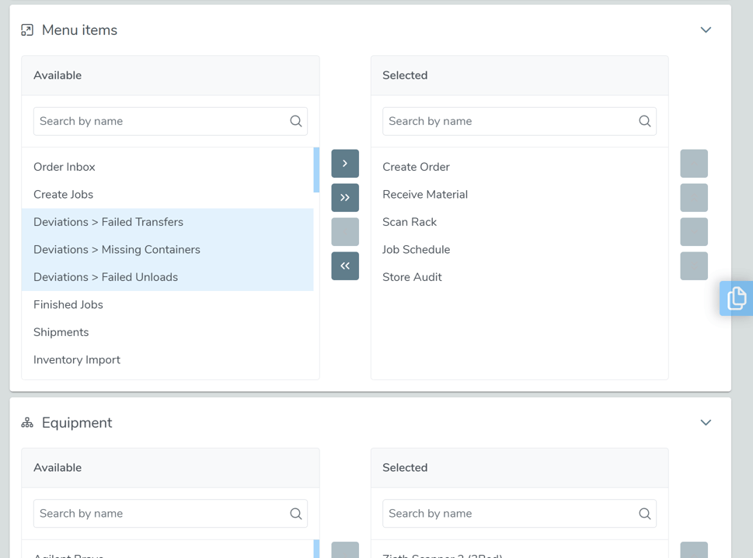Click Available search field under Menu items
The width and height of the screenshot is (753, 558).
coord(170,121)
